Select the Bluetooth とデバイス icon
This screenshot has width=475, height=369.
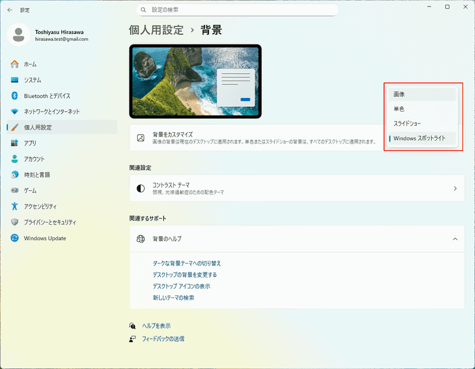[x=13, y=96]
